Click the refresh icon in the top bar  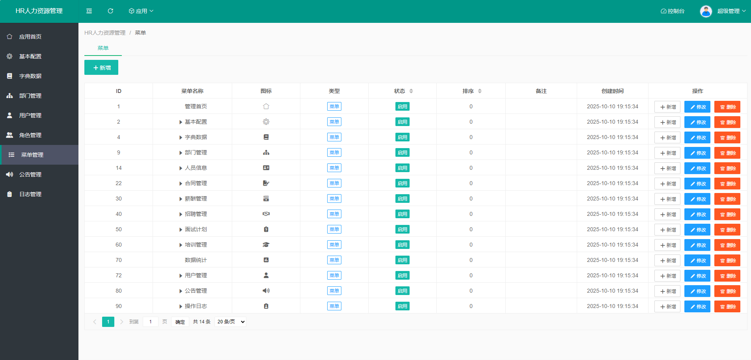(110, 11)
